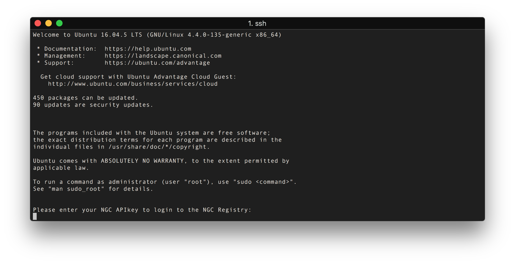Click the green zoom window button

tap(59, 23)
